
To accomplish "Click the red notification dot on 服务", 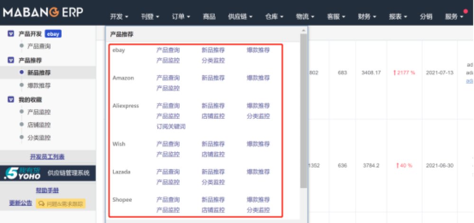I will (x=465, y=11).
